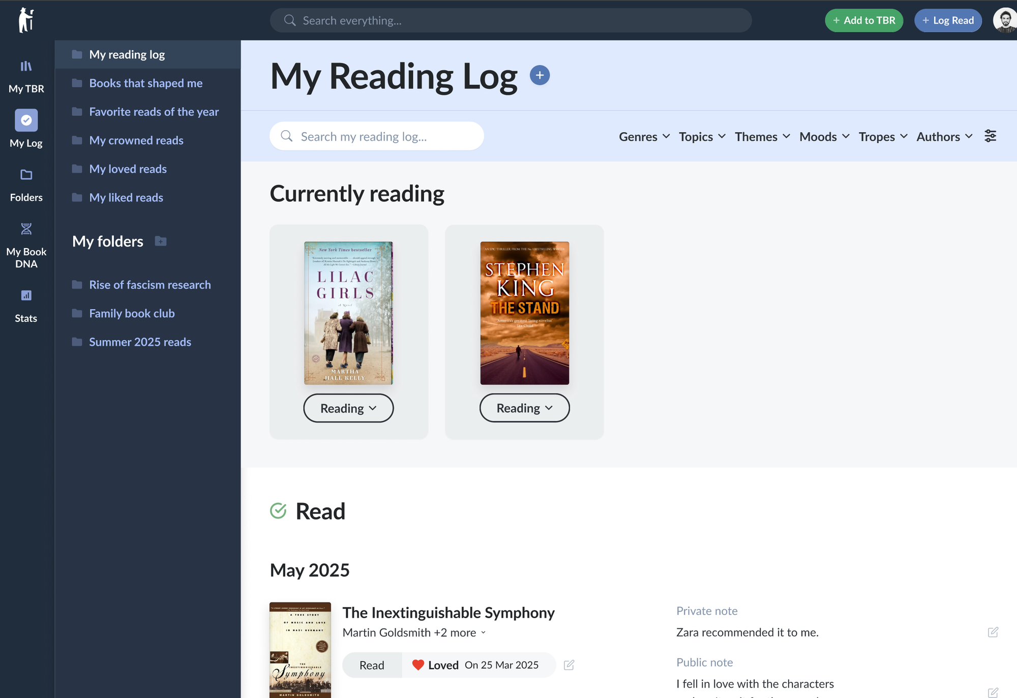
Task: Expand the Topics filter dropdown
Action: [702, 137]
